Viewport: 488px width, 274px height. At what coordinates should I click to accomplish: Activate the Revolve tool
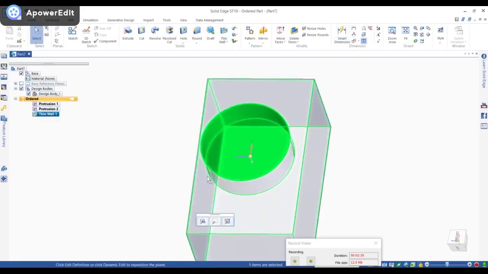[155, 33]
